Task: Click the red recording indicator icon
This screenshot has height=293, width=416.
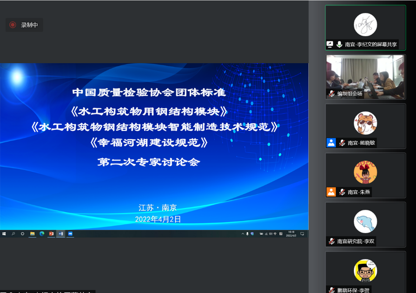Action: click(13, 25)
